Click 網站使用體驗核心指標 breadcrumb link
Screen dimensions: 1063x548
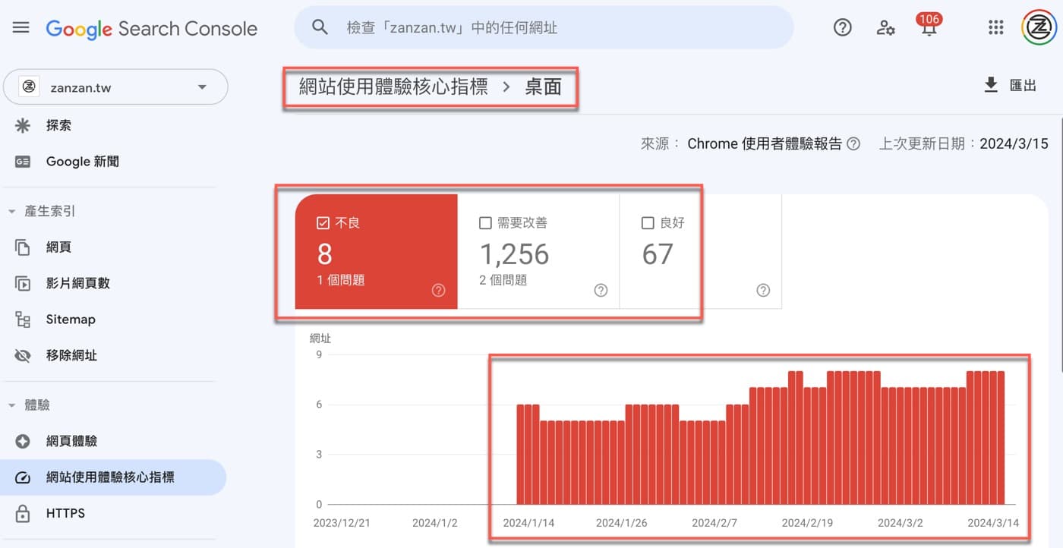pyautogui.click(x=393, y=87)
